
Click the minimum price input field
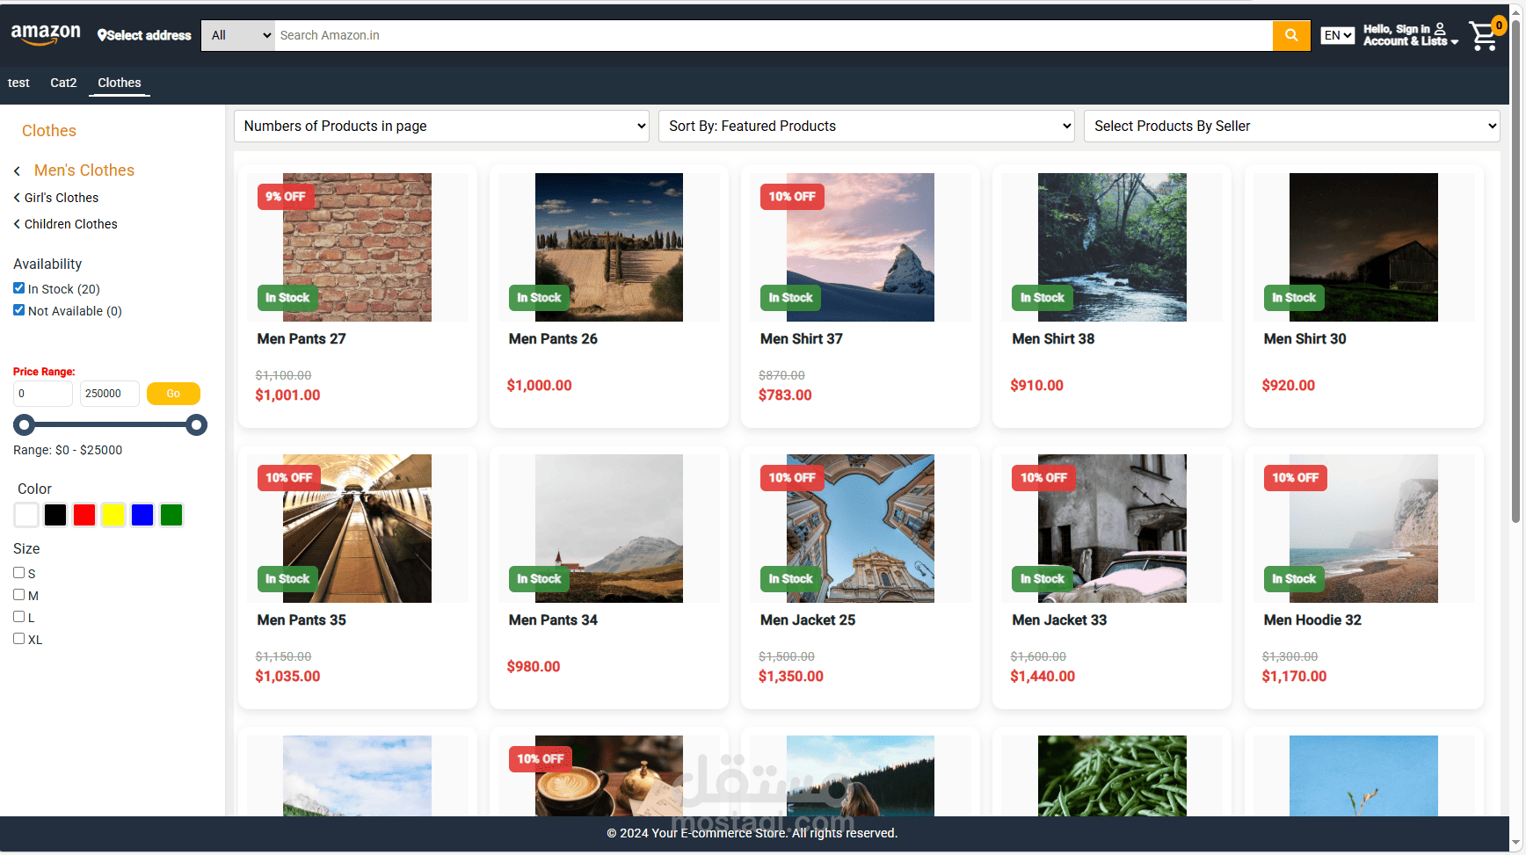[43, 394]
